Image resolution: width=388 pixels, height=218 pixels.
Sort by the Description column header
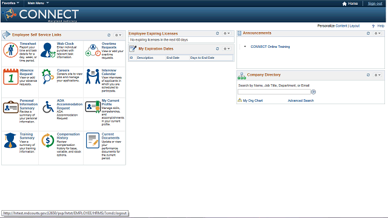pos(145,58)
